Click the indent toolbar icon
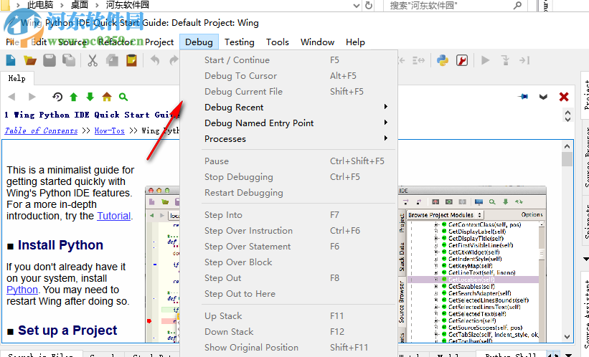The width and height of the screenshot is (589, 357). 418,60
